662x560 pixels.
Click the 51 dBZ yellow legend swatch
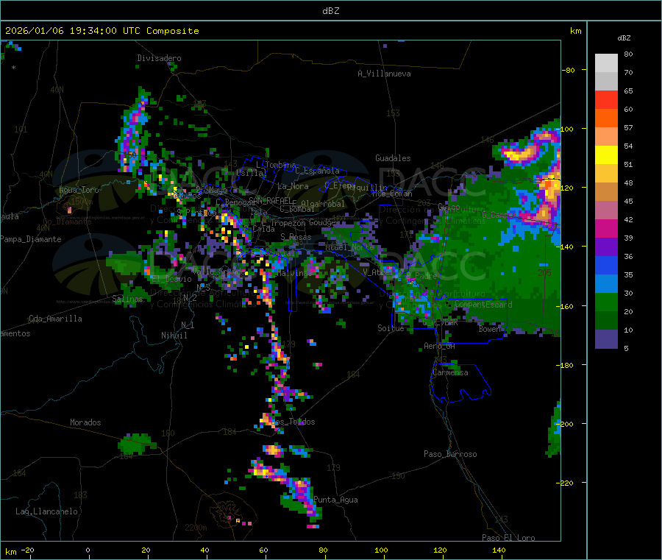point(606,155)
